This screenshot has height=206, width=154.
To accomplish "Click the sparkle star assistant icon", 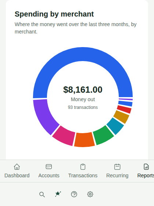I will [58, 194].
